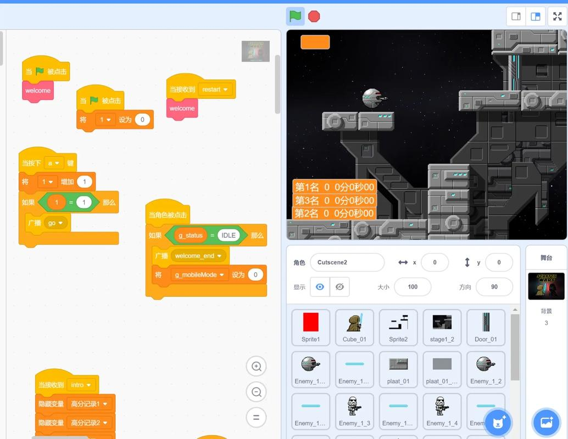This screenshot has height=439, width=568.
Task: Open variable dropdown in the set-to-0 block
Action: (105, 120)
